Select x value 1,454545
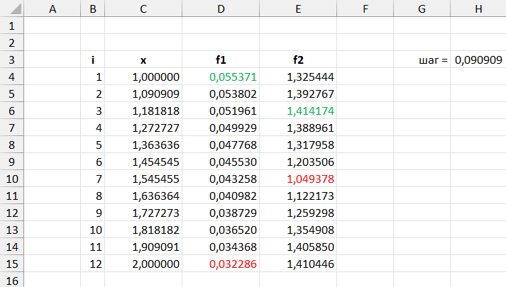The height and width of the screenshot is (287, 506). 143,162
